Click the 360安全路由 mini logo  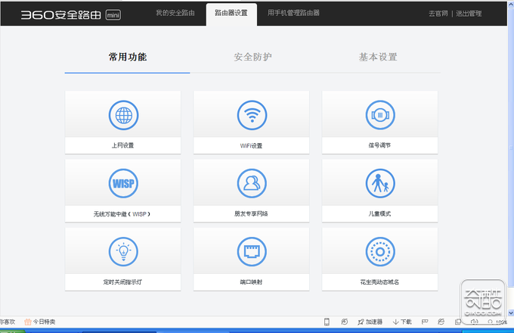pyautogui.click(x=71, y=15)
